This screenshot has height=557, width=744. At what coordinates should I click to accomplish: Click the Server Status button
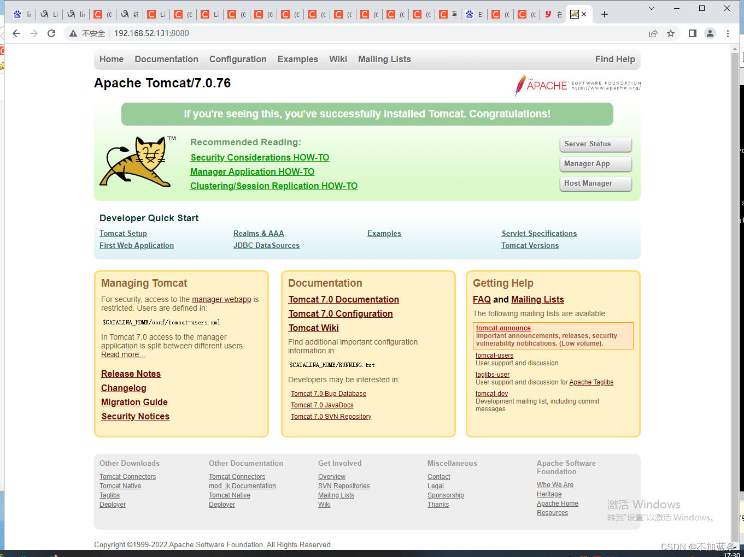(x=595, y=144)
